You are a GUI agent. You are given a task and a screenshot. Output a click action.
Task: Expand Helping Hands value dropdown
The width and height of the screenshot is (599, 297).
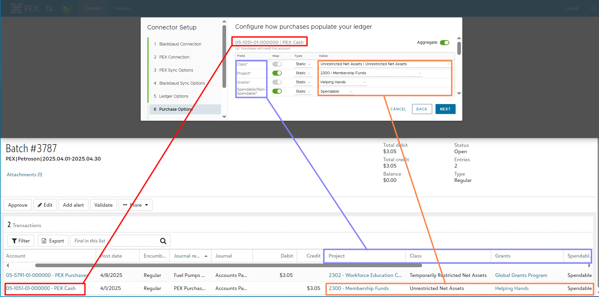[343, 82]
